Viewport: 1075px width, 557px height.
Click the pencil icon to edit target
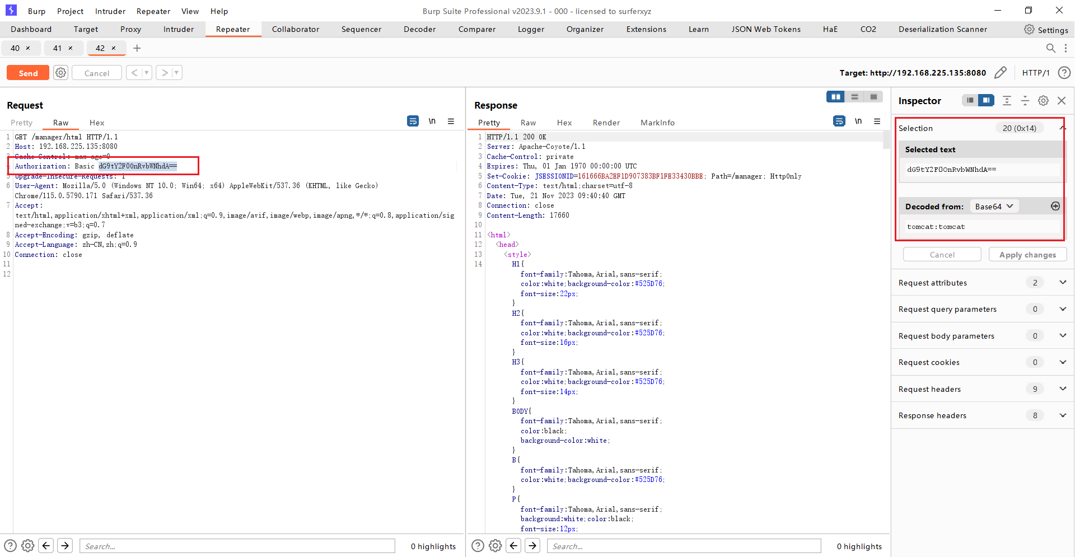pos(1000,73)
